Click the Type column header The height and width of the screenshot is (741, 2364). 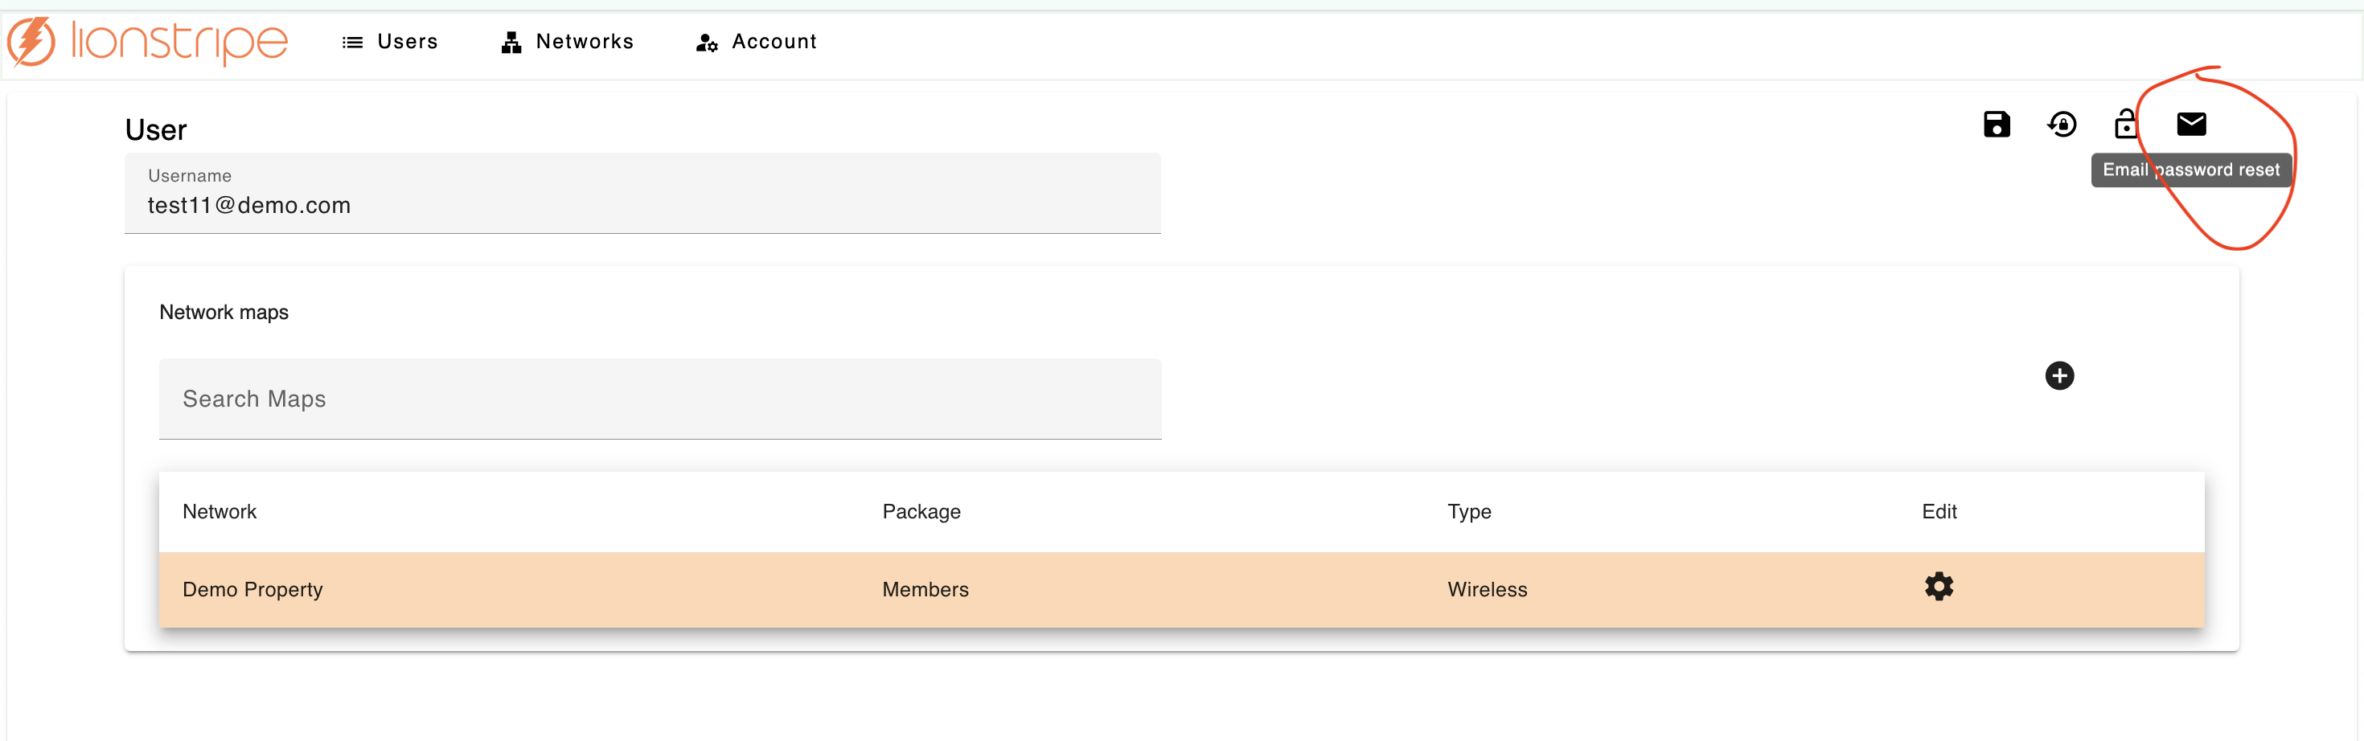click(1469, 512)
